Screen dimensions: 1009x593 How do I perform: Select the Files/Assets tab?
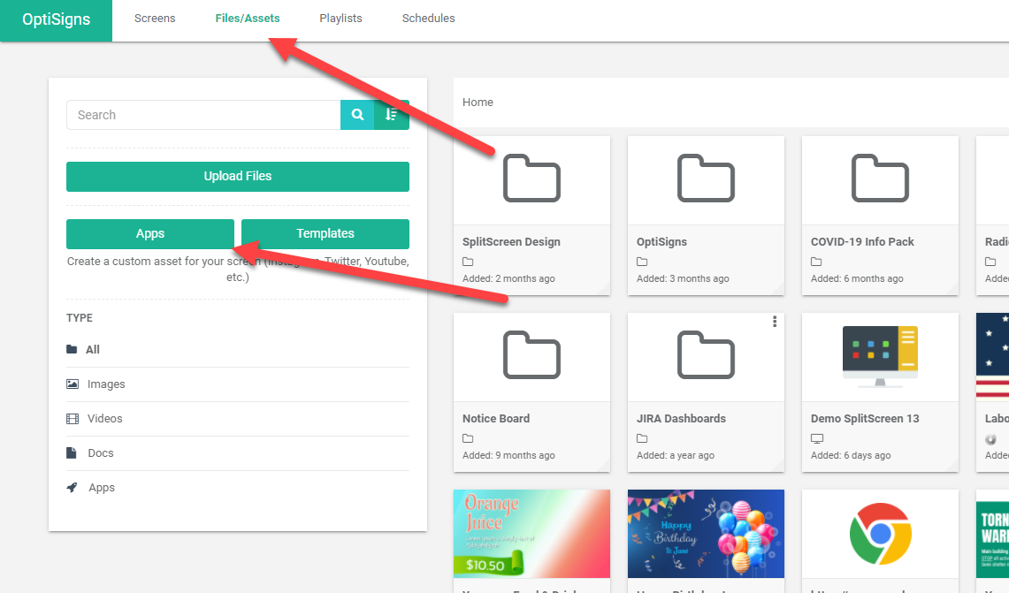click(x=248, y=19)
